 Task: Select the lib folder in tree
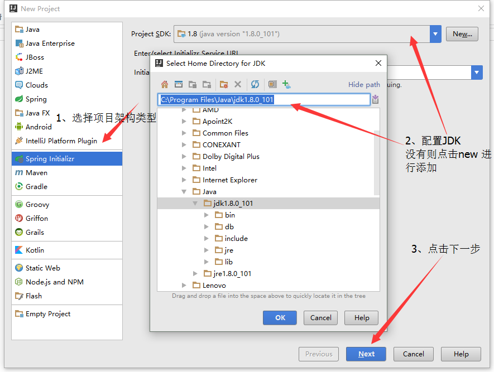[268, 262]
